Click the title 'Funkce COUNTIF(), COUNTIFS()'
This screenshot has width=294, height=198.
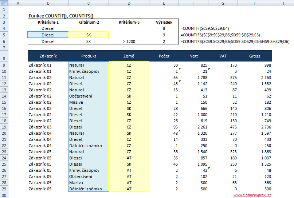[61, 16]
